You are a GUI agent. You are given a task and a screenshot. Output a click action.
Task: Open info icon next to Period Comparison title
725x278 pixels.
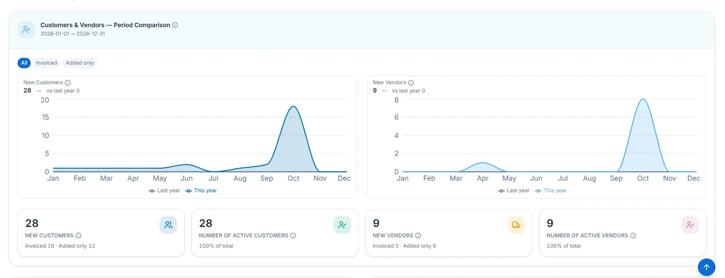(x=175, y=25)
